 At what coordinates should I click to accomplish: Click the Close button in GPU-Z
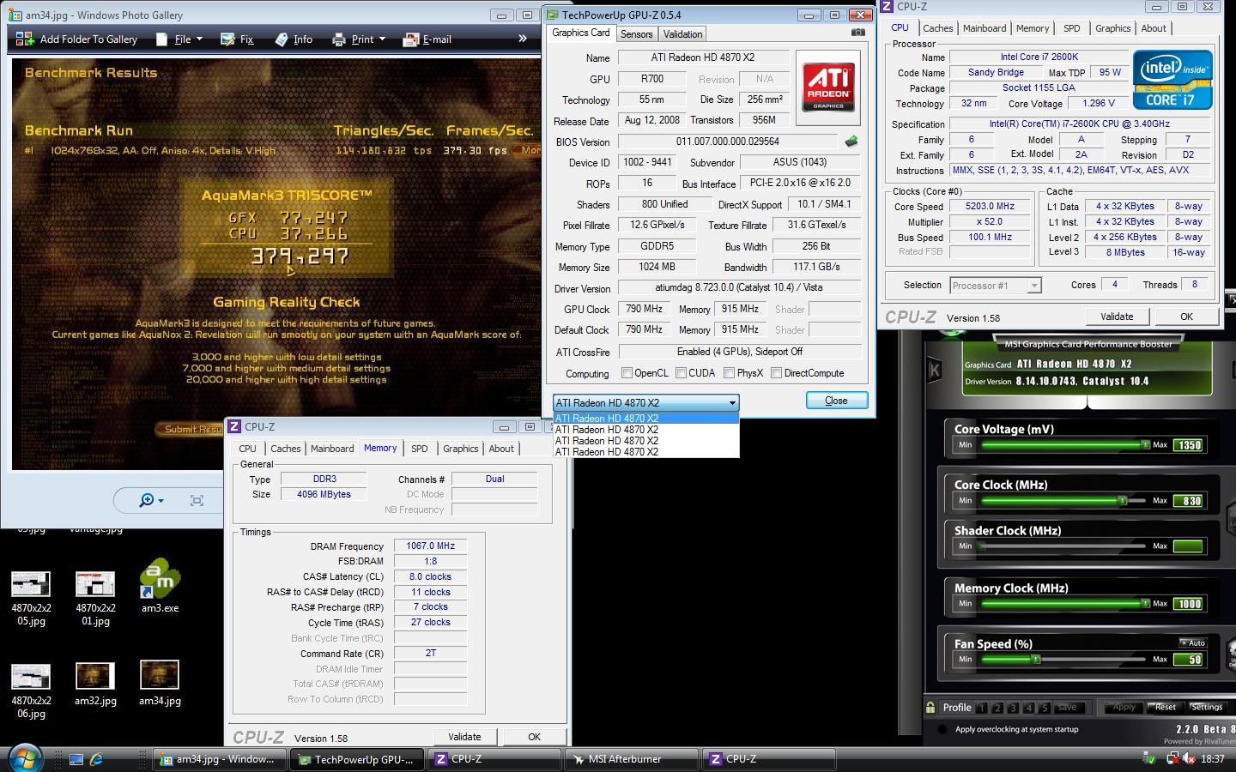(836, 401)
